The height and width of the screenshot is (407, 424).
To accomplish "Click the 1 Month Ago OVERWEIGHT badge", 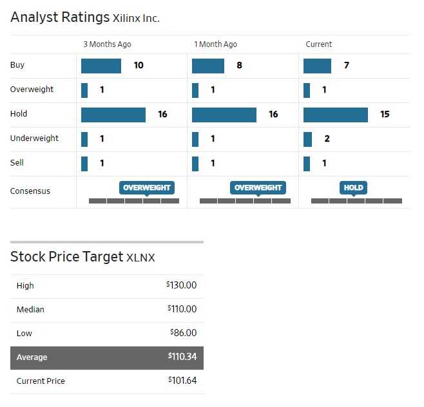I will click(258, 187).
